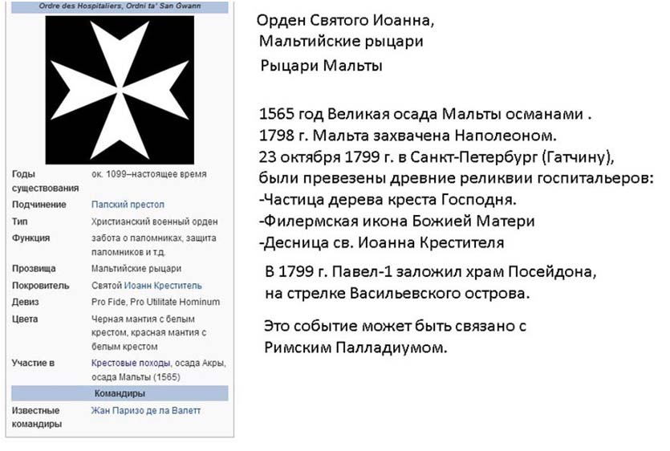This screenshot has height=451, width=670.
Task: Click the Pro Fide, Pro Utilitate Hominum motto
Action: coord(155,302)
